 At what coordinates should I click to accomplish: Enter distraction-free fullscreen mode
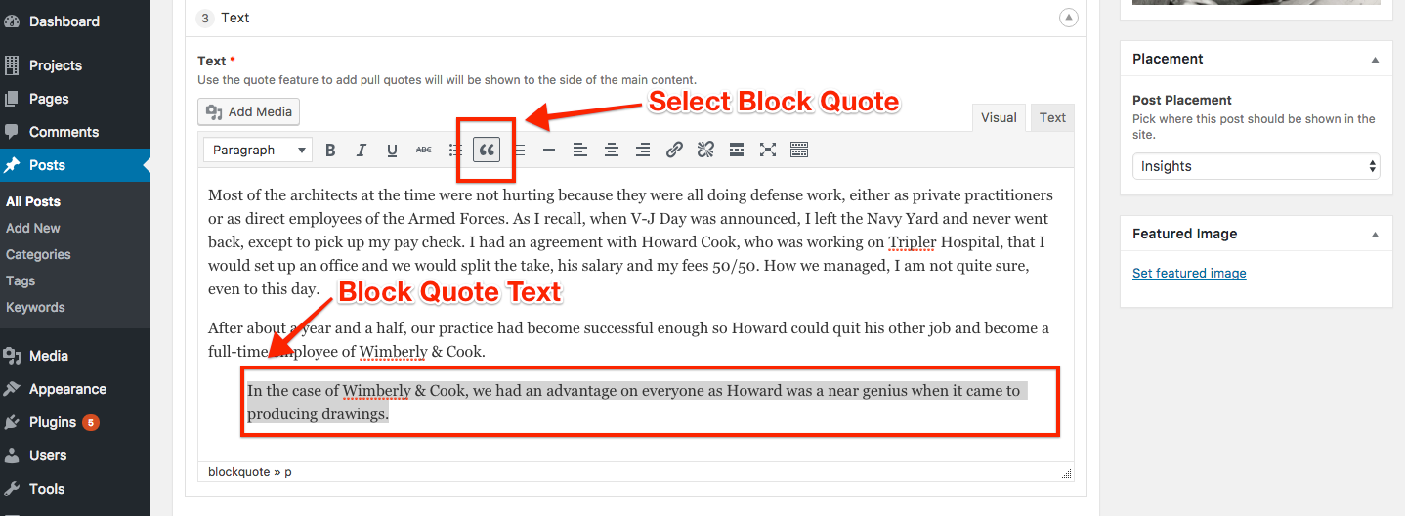pos(768,150)
